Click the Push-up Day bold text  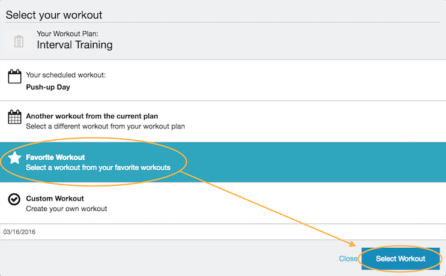pyautogui.click(x=48, y=86)
